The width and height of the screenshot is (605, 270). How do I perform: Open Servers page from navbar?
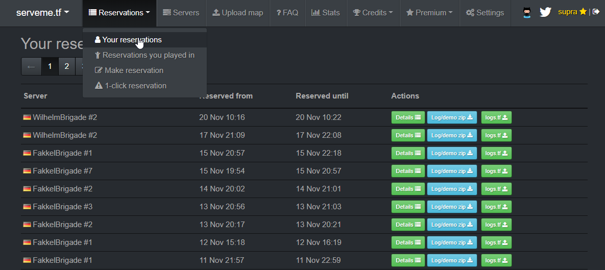pyautogui.click(x=181, y=13)
